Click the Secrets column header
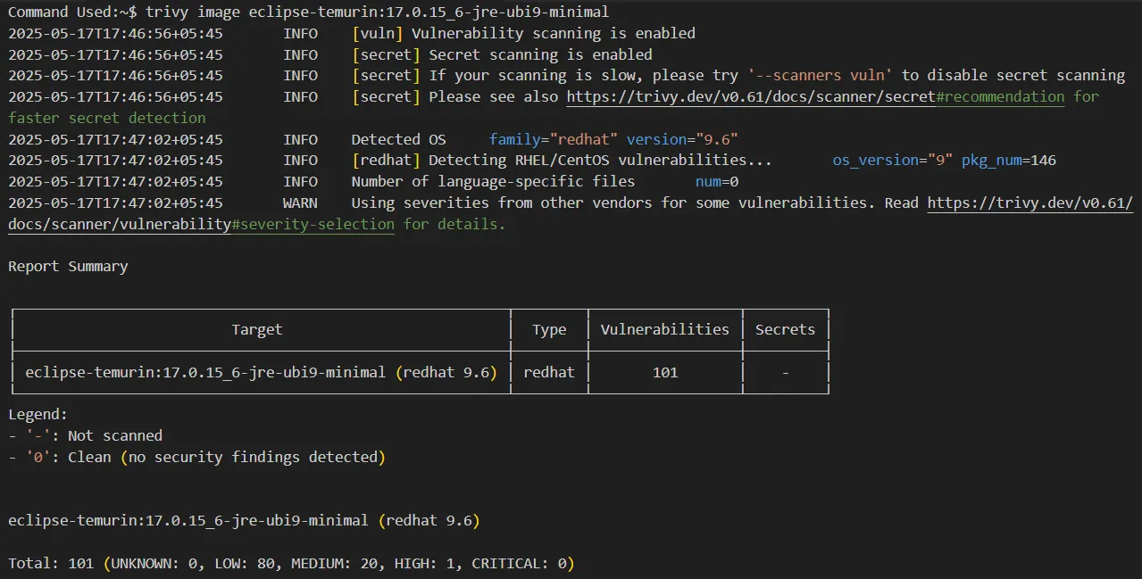The height and width of the screenshot is (579, 1142). pos(785,329)
